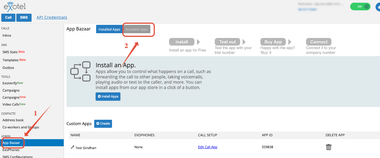Click the Buy App step button

click(273, 42)
